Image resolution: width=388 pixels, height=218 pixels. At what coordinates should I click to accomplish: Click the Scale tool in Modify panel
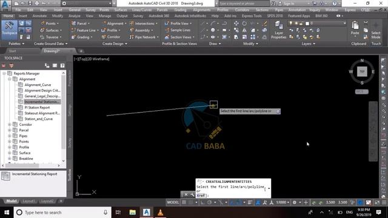(x=244, y=37)
